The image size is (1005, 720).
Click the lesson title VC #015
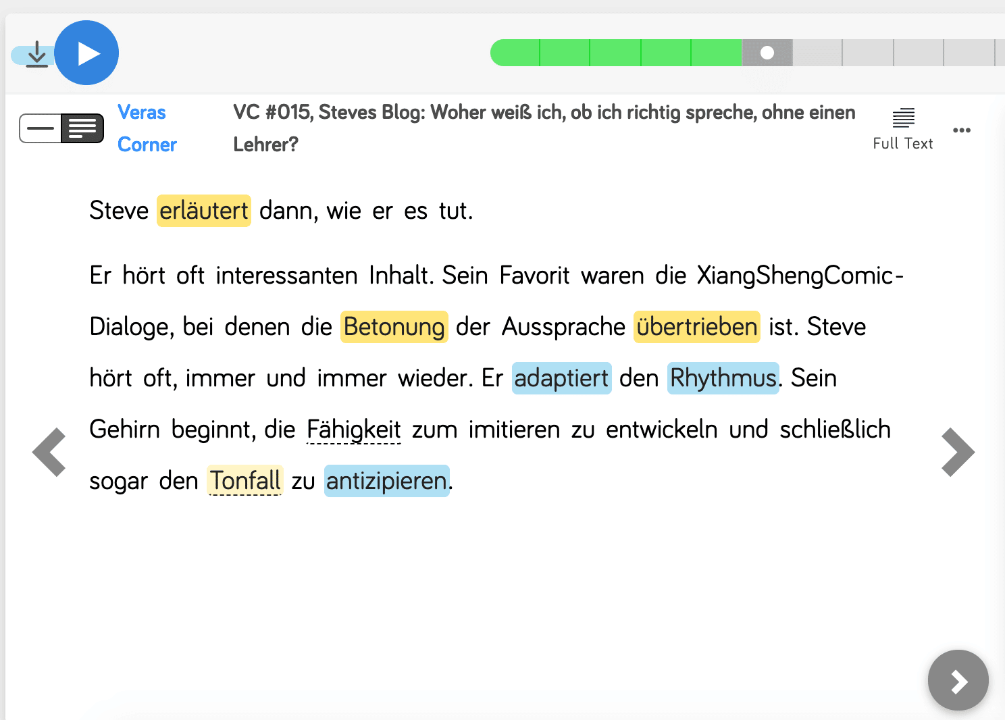pos(544,113)
